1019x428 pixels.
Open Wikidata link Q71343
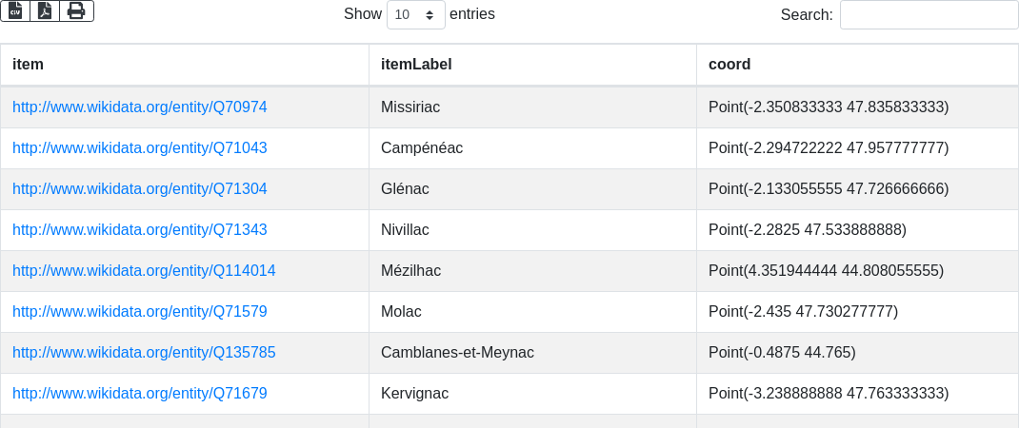140,230
